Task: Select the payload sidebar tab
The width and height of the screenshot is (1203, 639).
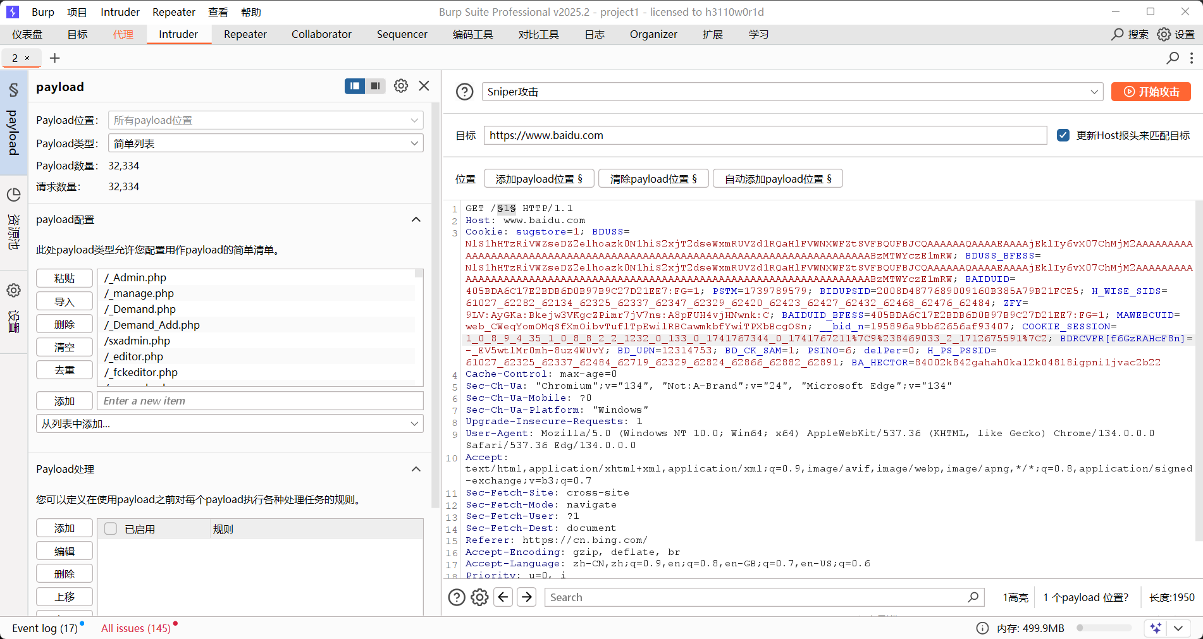Action: [13, 133]
